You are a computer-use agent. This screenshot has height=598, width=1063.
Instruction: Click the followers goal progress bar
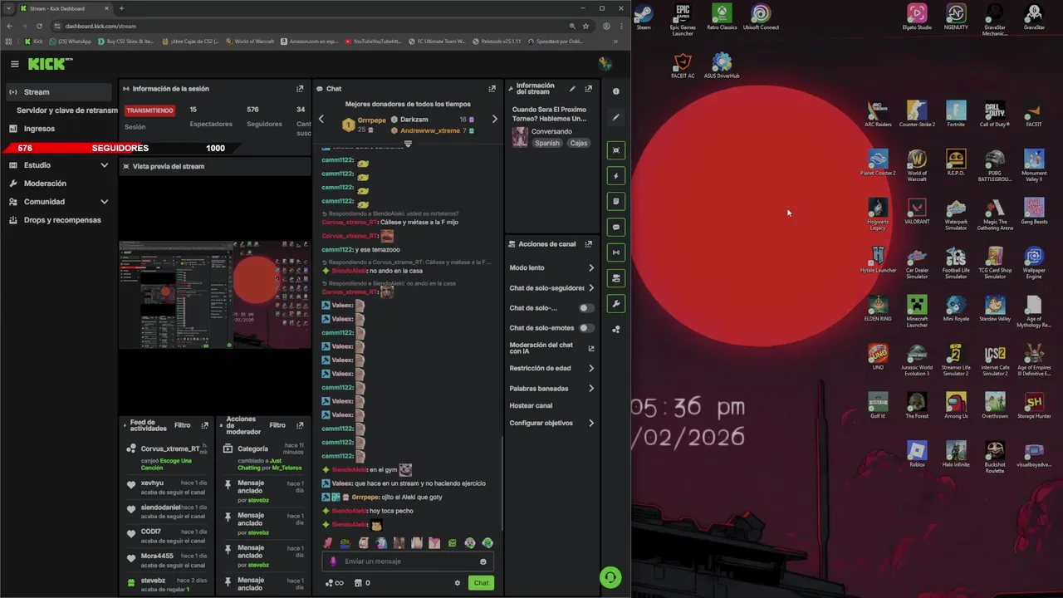tap(122, 148)
